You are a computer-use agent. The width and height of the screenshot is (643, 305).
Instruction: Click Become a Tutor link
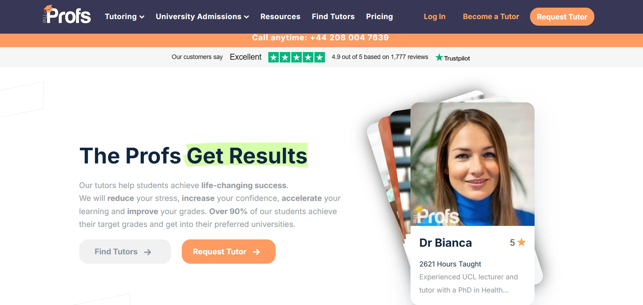(491, 17)
